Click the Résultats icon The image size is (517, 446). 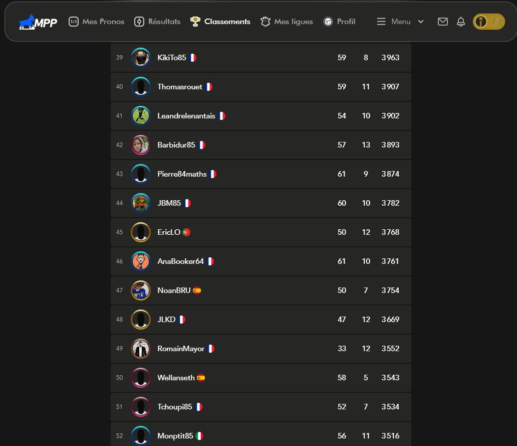[139, 22]
